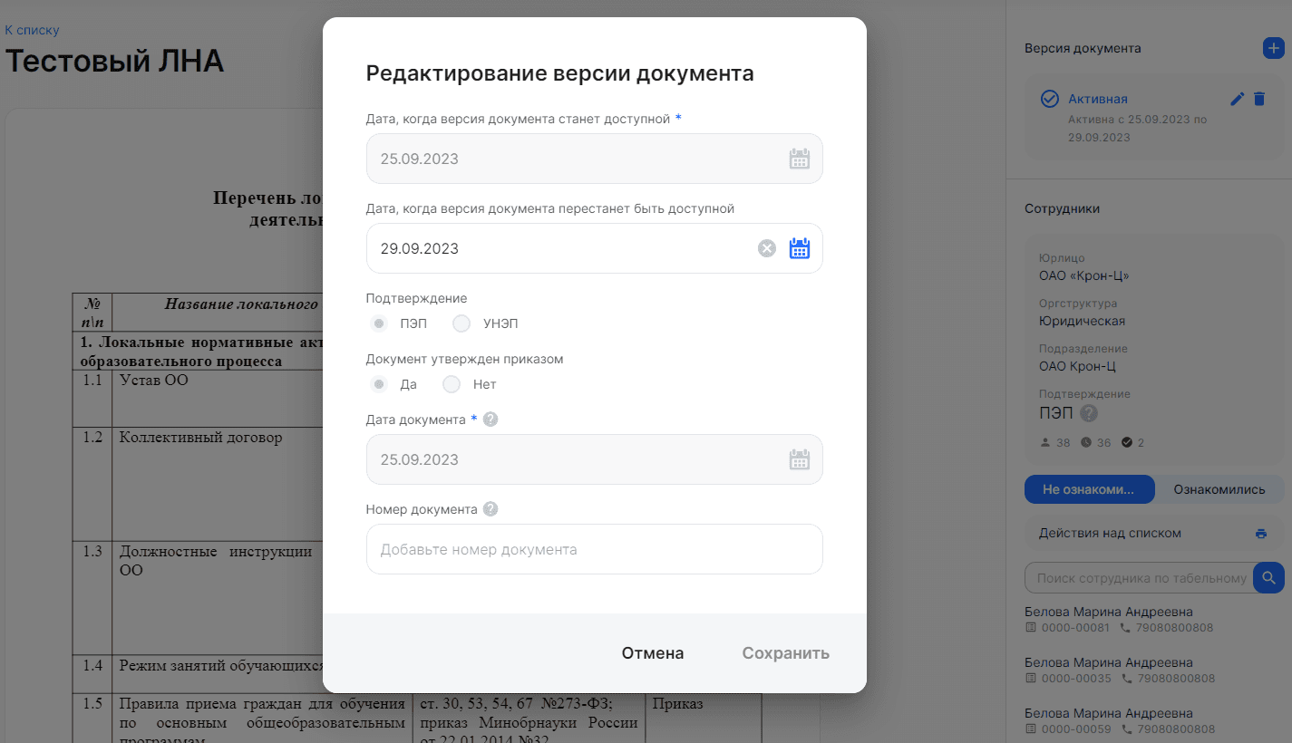Viewport: 1292px width, 743px height.
Task: Select Нет for approved by order
Action: point(452,384)
